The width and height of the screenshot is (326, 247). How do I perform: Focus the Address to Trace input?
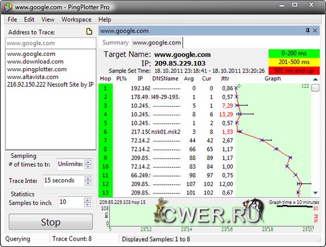pyautogui.click(x=51, y=43)
